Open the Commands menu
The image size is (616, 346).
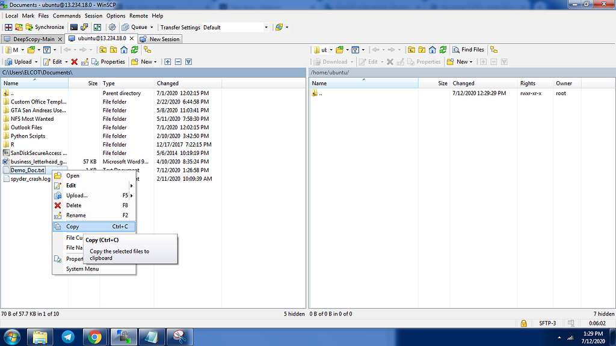pos(67,16)
